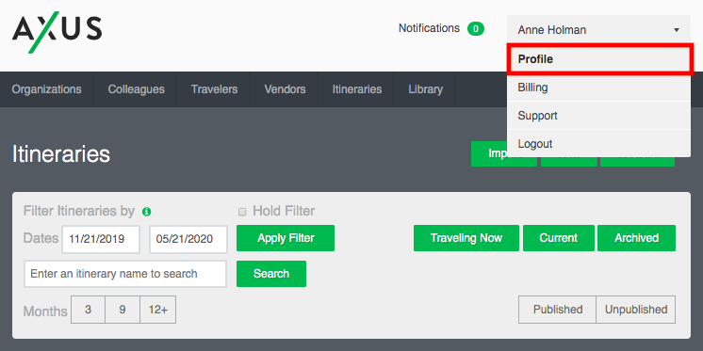
Task: Filter by 12+ months
Action: [157, 310]
